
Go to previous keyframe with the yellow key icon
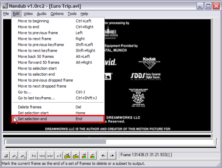(67, 156)
